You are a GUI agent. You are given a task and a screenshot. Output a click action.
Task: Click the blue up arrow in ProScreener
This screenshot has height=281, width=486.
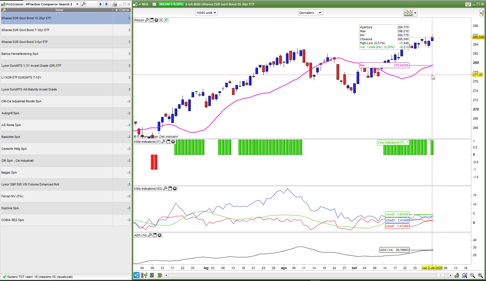click(x=106, y=4)
